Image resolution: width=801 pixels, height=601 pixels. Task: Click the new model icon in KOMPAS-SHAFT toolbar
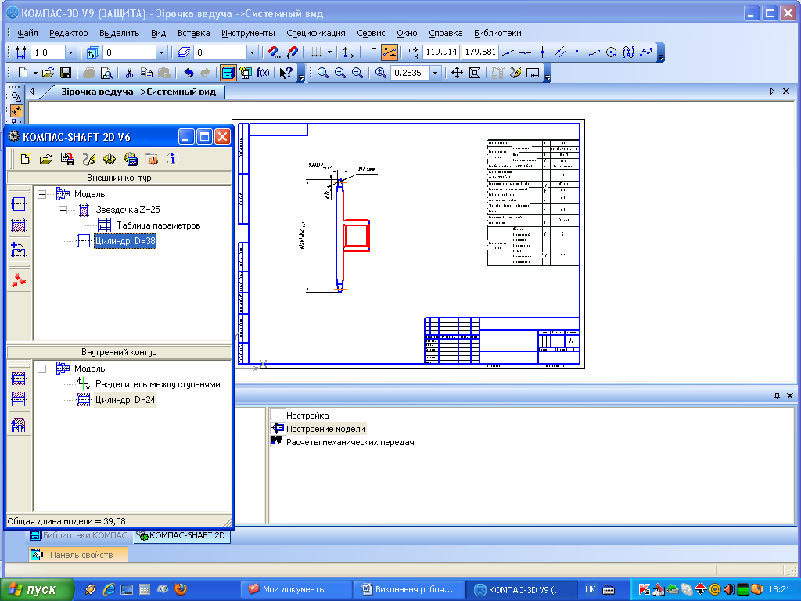pyautogui.click(x=25, y=160)
